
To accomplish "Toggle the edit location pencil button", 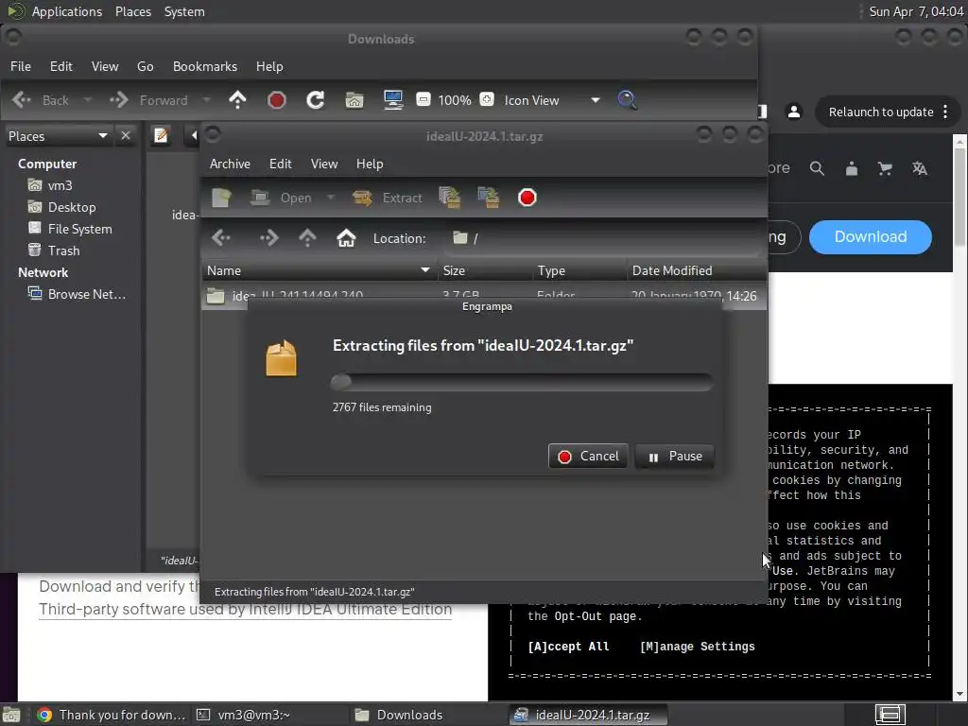I will (161, 135).
